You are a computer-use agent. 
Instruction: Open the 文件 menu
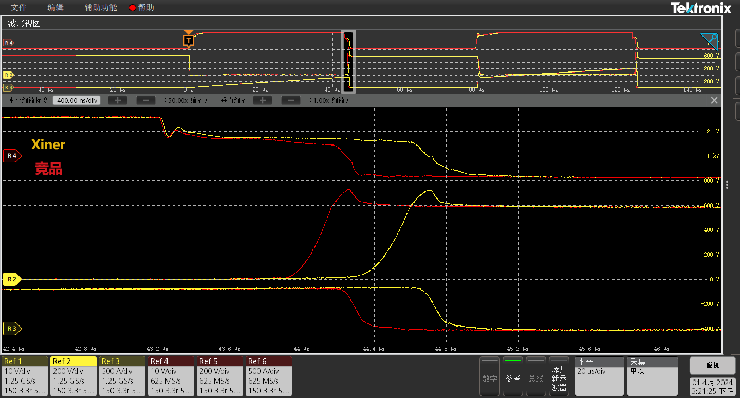coord(18,8)
